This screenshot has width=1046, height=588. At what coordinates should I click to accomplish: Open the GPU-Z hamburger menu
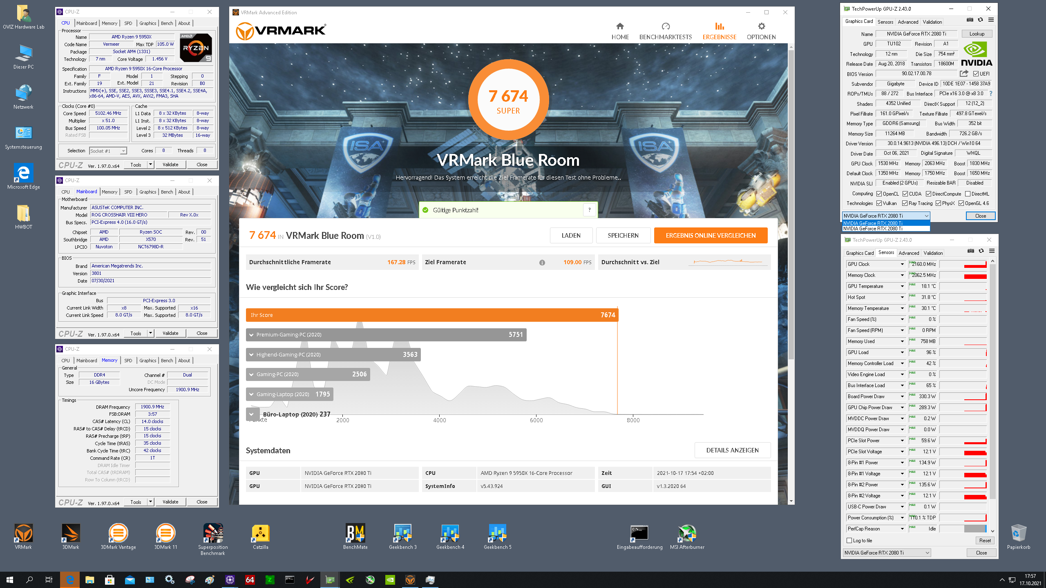coord(991,20)
